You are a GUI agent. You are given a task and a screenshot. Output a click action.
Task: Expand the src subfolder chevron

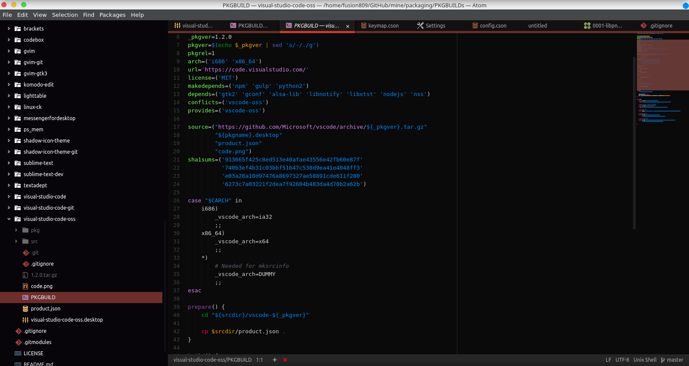click(x=16, y=242)
